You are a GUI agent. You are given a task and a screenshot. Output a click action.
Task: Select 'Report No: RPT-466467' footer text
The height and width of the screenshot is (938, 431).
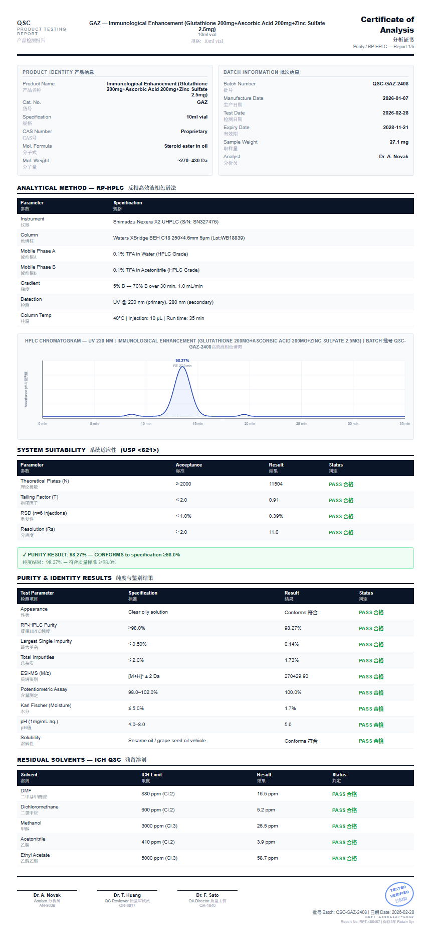[360, 922]
